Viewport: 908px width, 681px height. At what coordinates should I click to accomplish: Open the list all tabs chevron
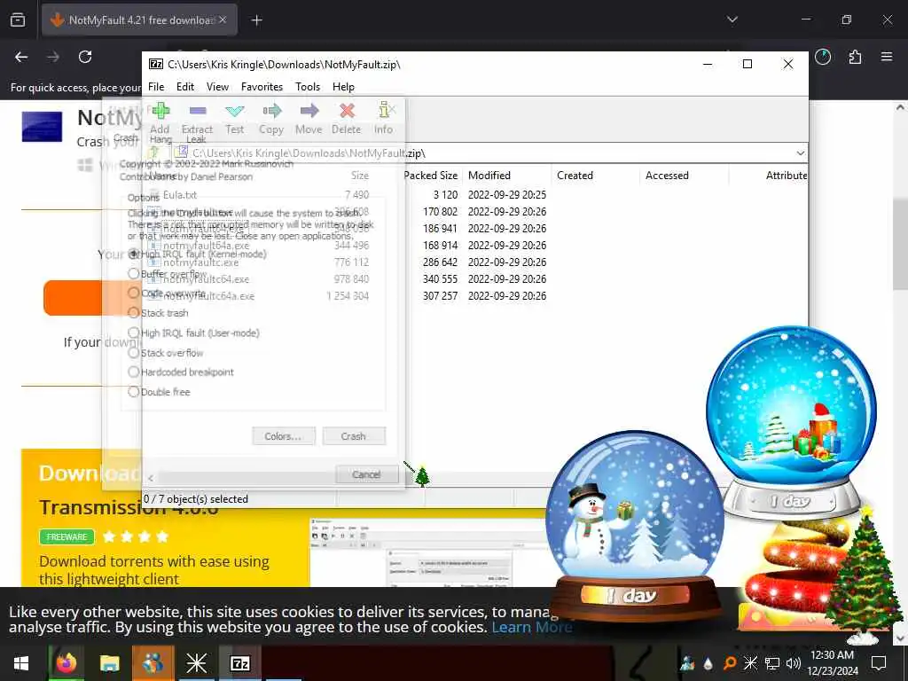pyautogui.click(x=732, y=20)
